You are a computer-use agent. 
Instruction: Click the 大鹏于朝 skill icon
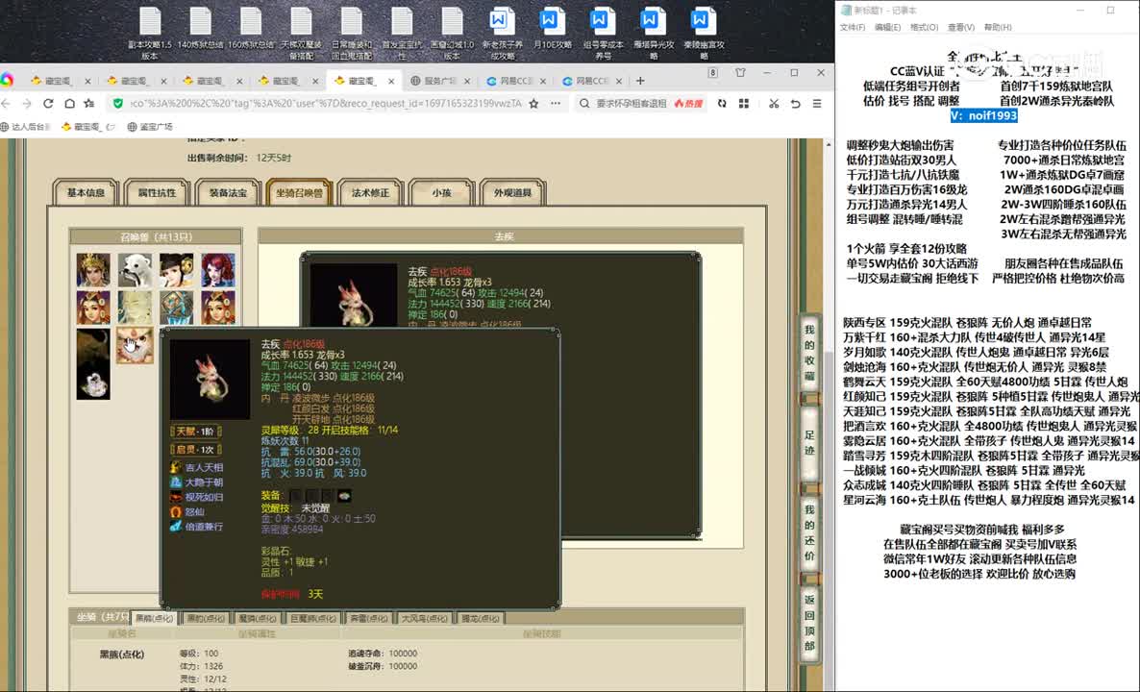point(175,482)
